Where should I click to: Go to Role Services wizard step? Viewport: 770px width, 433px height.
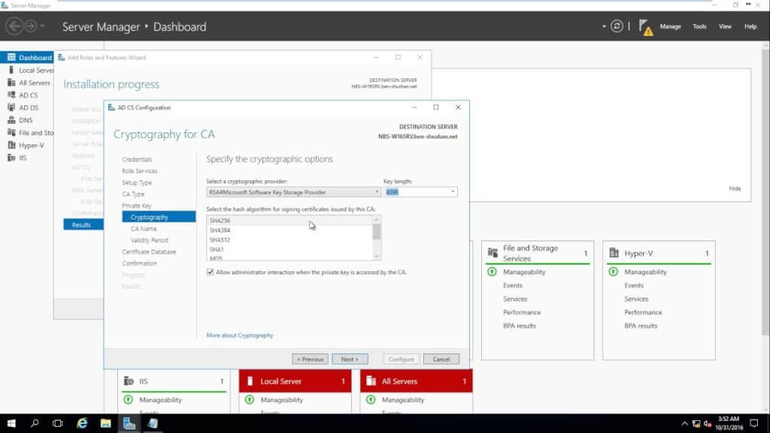tap(140, 171)
